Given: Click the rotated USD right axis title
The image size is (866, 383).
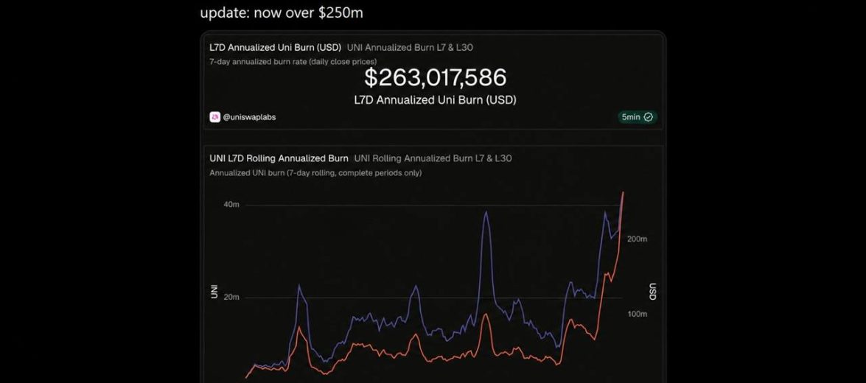Looking at the screenshot, I should (653, 292).
